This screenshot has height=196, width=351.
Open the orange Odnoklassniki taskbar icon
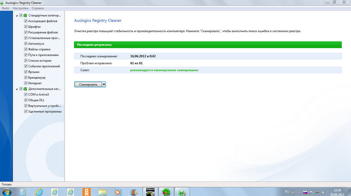(86, 192)
